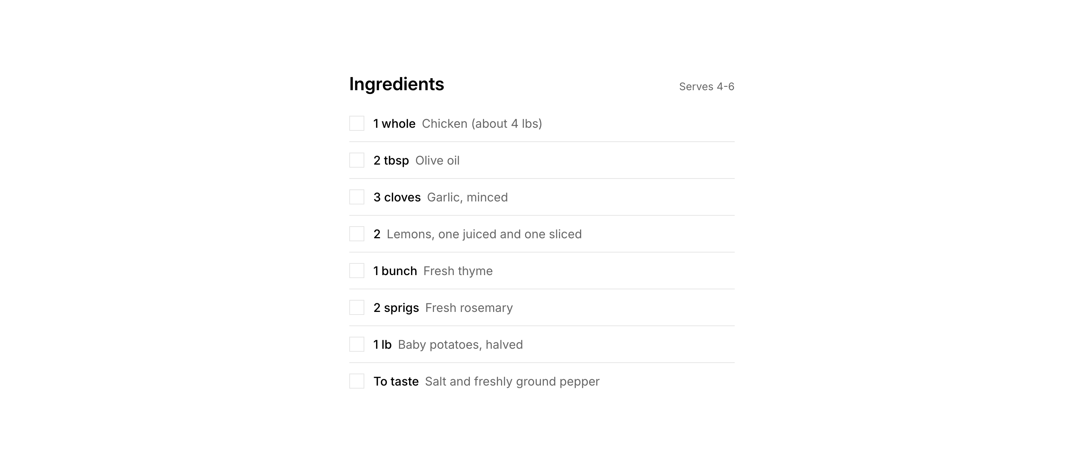Screen dimensions: 1084x472
Task: Check the baby potatoes checkbox
Action: [356, 344]
